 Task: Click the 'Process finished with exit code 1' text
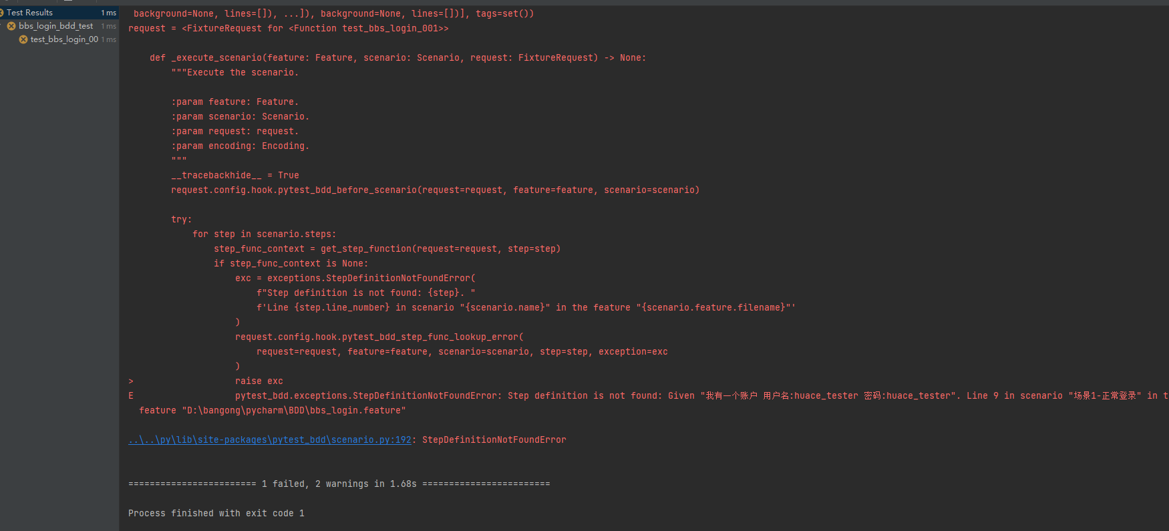click(216, 513)
